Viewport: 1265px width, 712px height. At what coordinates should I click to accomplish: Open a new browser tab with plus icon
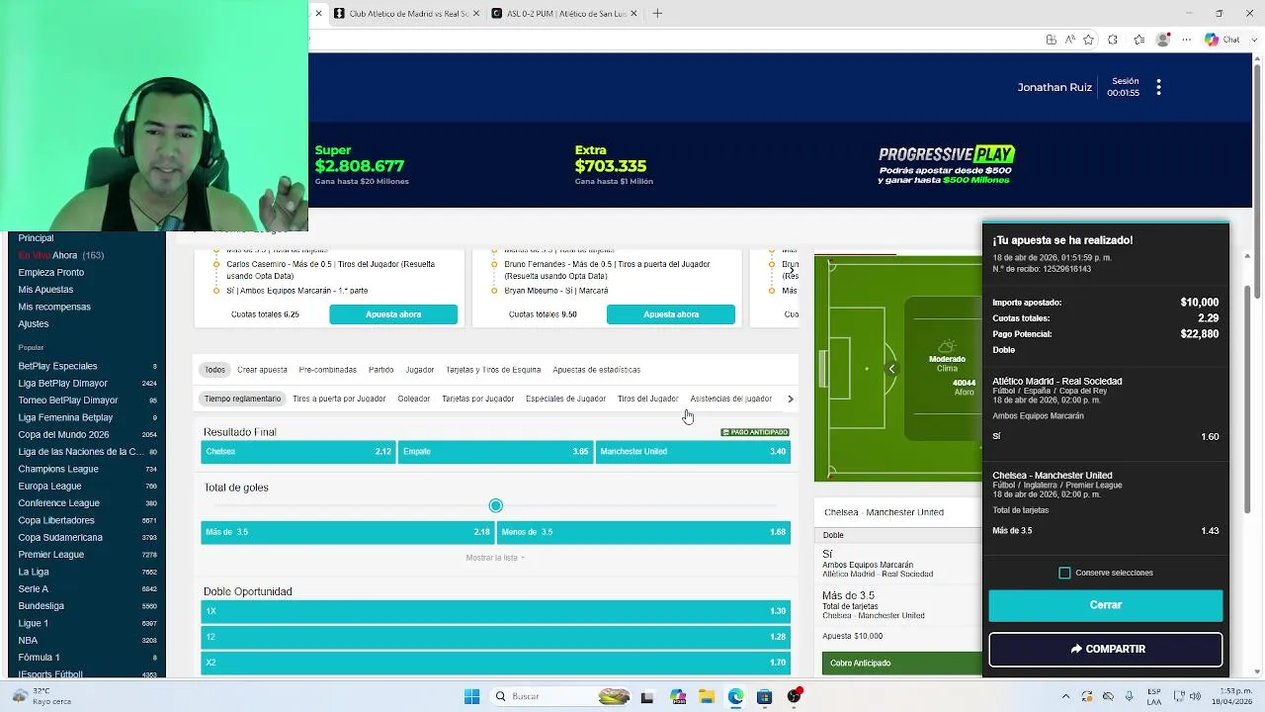tap(657, 14)
